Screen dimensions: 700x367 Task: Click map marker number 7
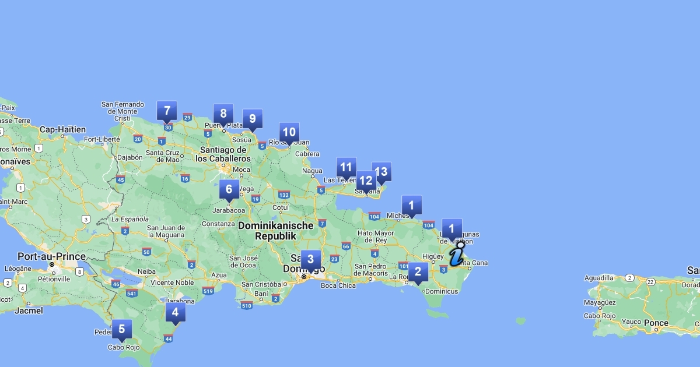click(167, 111)
